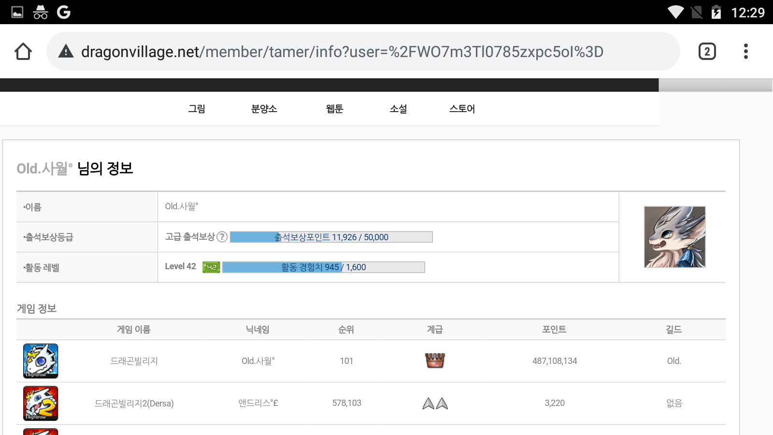Click the crown rank icon for 드래곤빌리지
This screenshot has height=435, width=773.
pos(435,361)
